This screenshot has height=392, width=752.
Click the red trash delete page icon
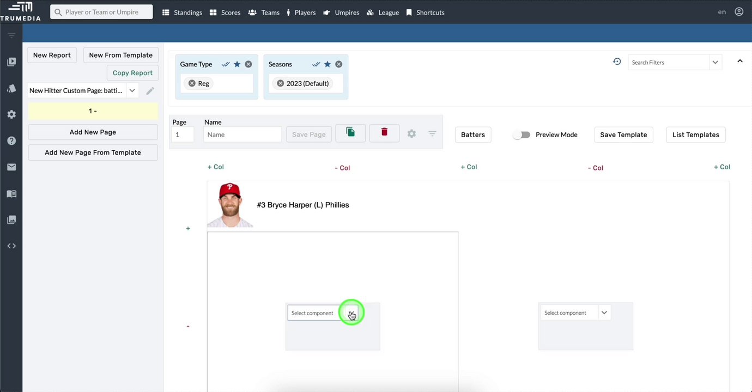coord(384,133)
